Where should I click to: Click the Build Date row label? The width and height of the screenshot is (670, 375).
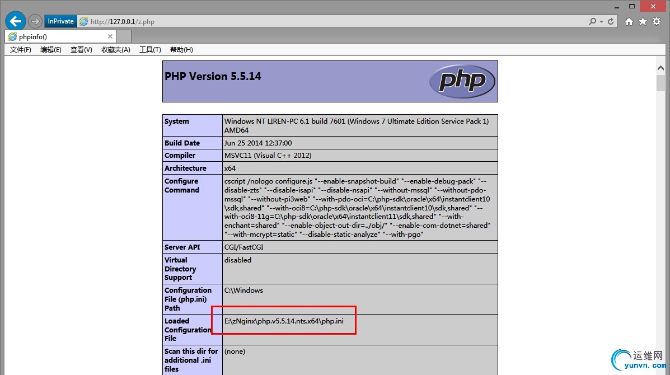coord(182,143)
